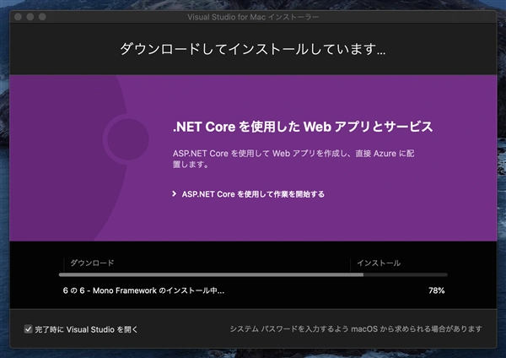The height and width of the screenshot is (358, 506).
Task: Click the 'ダウンロードしてインストールしています...' title
Action: point(253,49)
